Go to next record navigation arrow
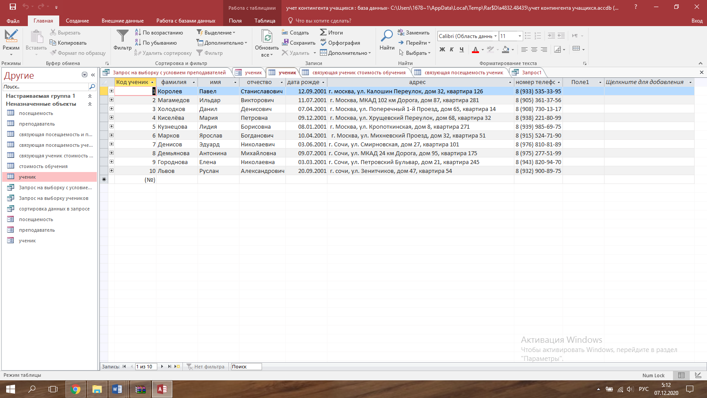This screenshot has height=398, width=707. (x=162, y=367)
